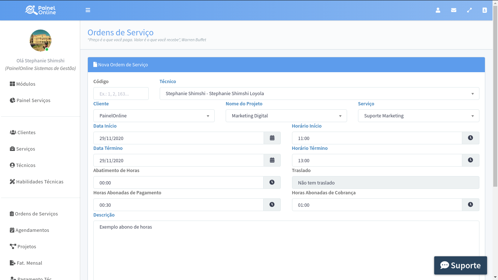This screenshot has height=280, width=498.
Task: Open the Módulos sidebar menu item
Action: coord(23,84)
